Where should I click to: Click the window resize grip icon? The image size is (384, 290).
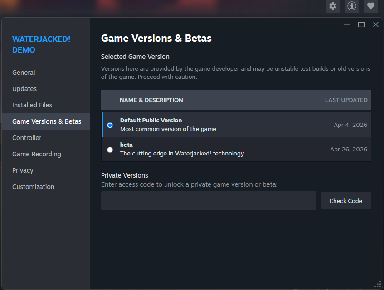tap(378, 284)
